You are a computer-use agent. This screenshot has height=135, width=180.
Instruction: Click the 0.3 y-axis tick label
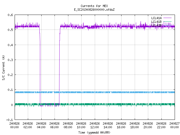[x=10, y=60]
